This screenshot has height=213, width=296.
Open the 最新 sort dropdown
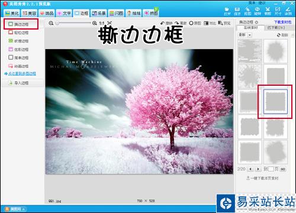click(245, 35)
